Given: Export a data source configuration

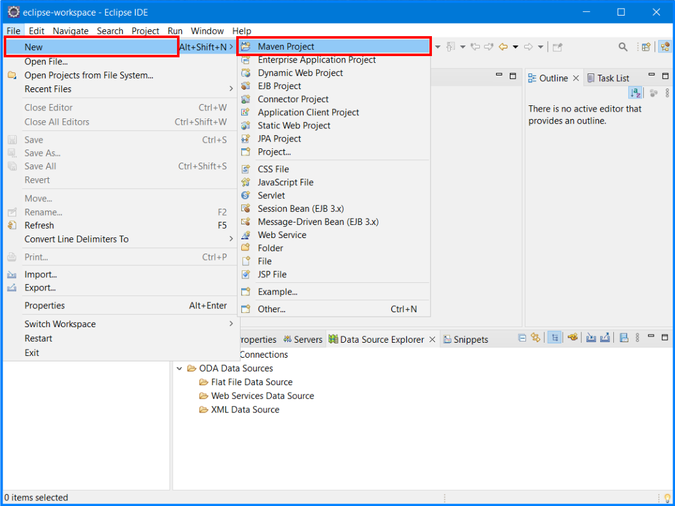Looking at the screenshot, I should click(x=606, y=339).
